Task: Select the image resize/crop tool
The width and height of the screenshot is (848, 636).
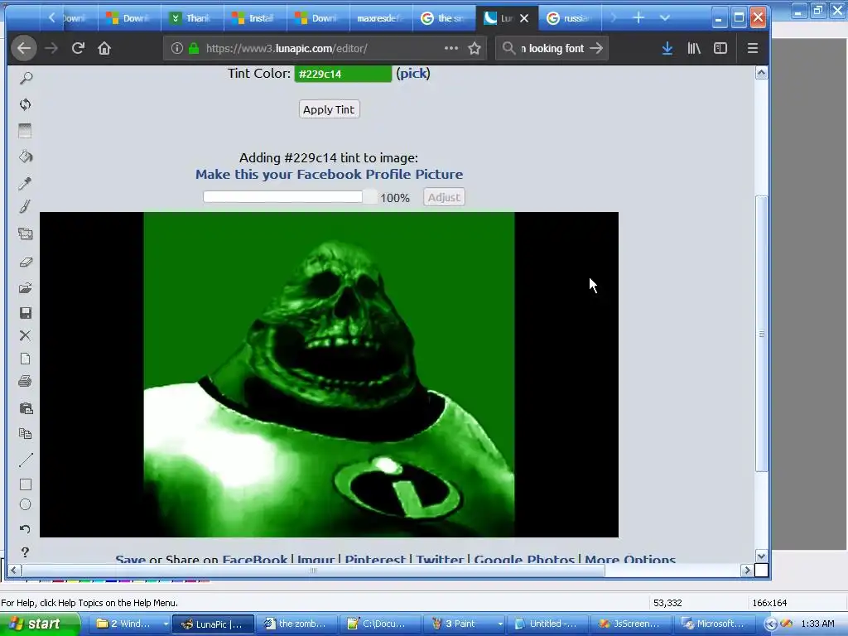Action: pos(26,234)
